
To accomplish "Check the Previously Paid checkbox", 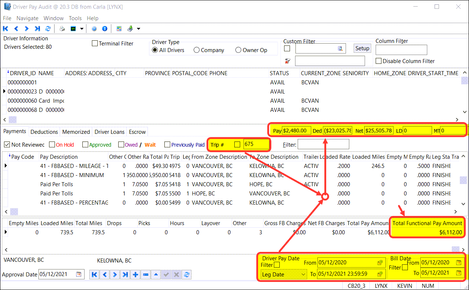I will coord(167,144).
